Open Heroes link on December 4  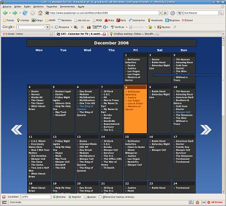pos(35,94)
